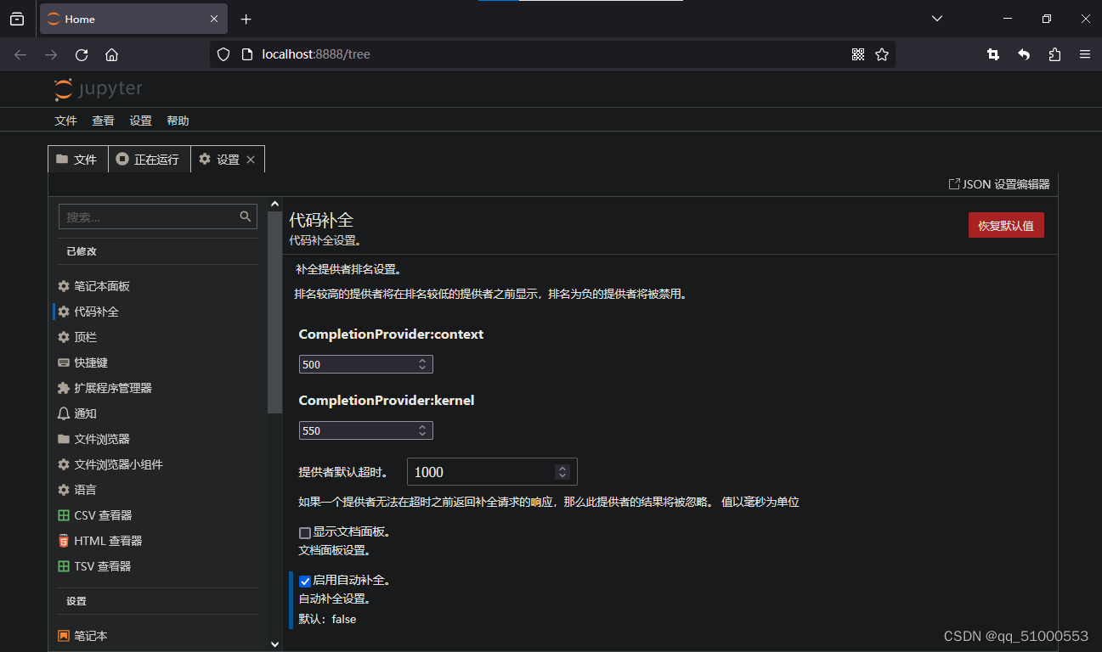The width and height of the screenshot is (1102, 652).
Task: Open the 查看 menu
Action: [104, 121]
